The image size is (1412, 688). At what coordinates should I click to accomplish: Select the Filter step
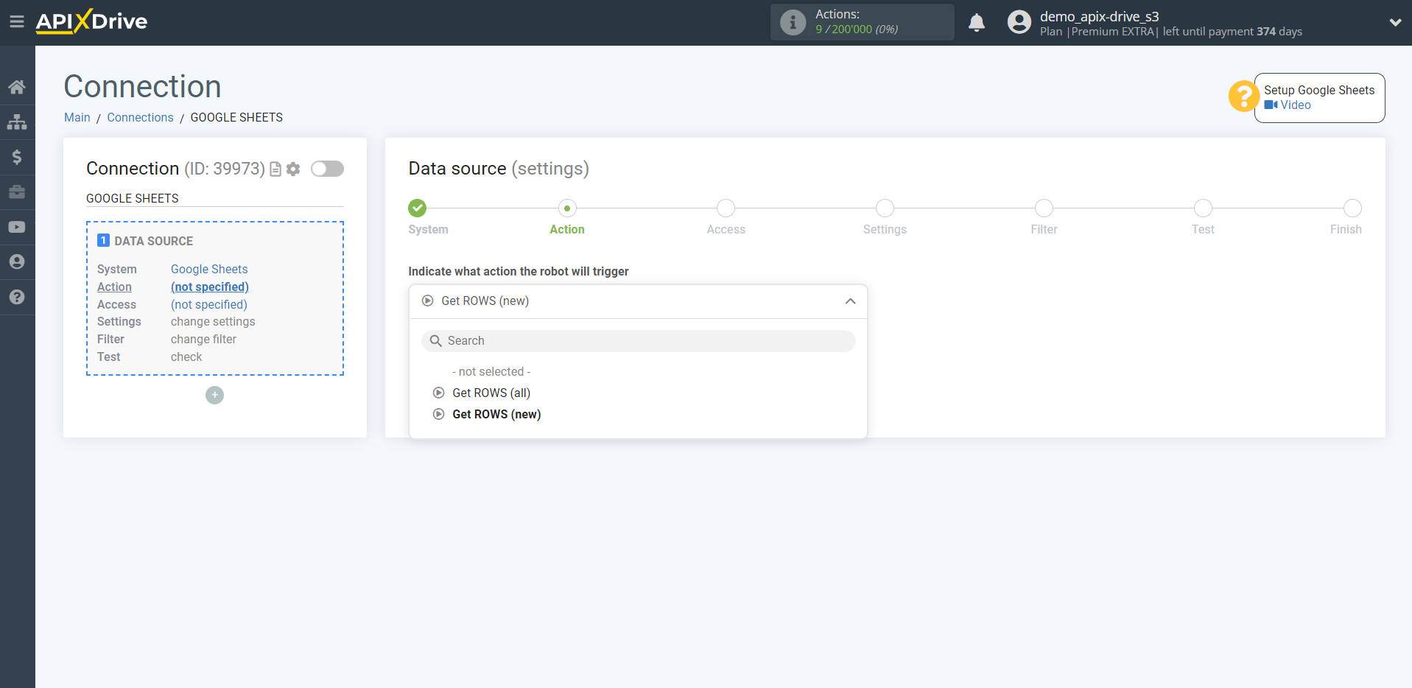pos(1044,208)
